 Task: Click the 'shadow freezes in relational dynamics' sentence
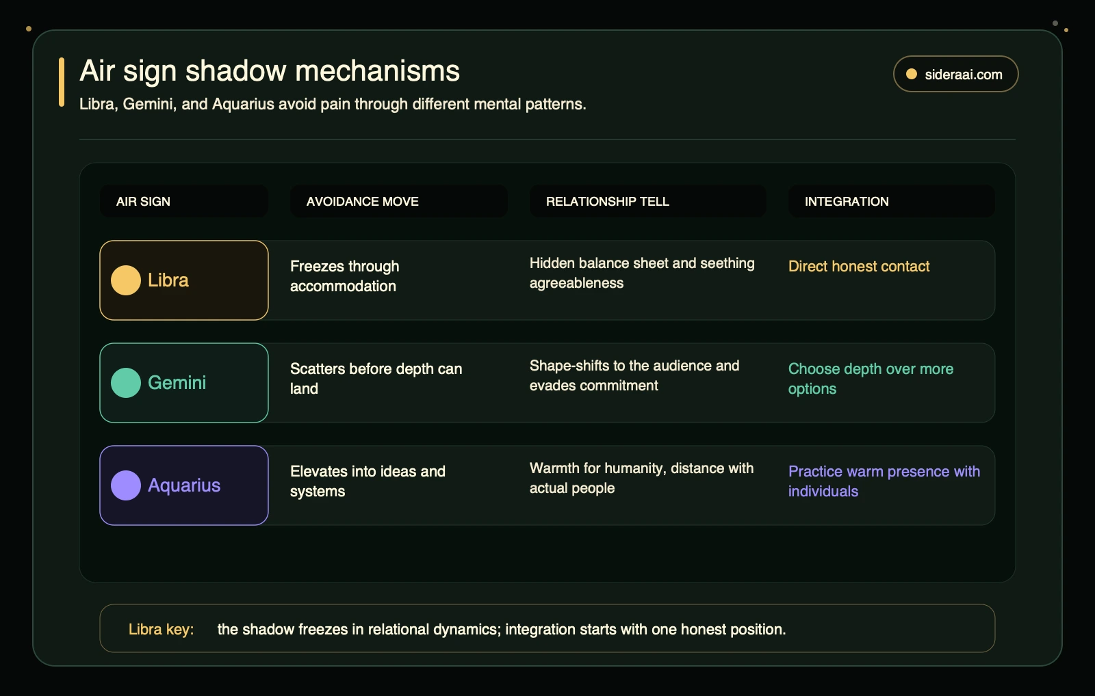[x=502, y=629]
